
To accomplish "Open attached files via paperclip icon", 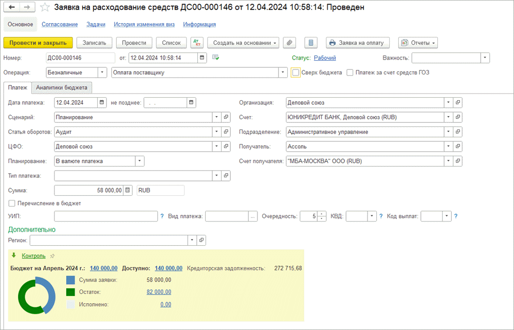I will 290,43.
